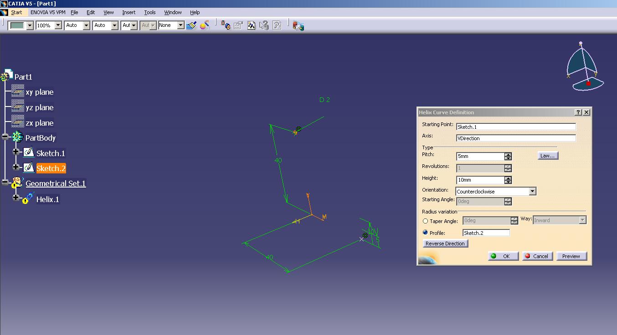Open the grayed Way Inward dropdown
Screen dimensions: 617x335
pos(582,220)
